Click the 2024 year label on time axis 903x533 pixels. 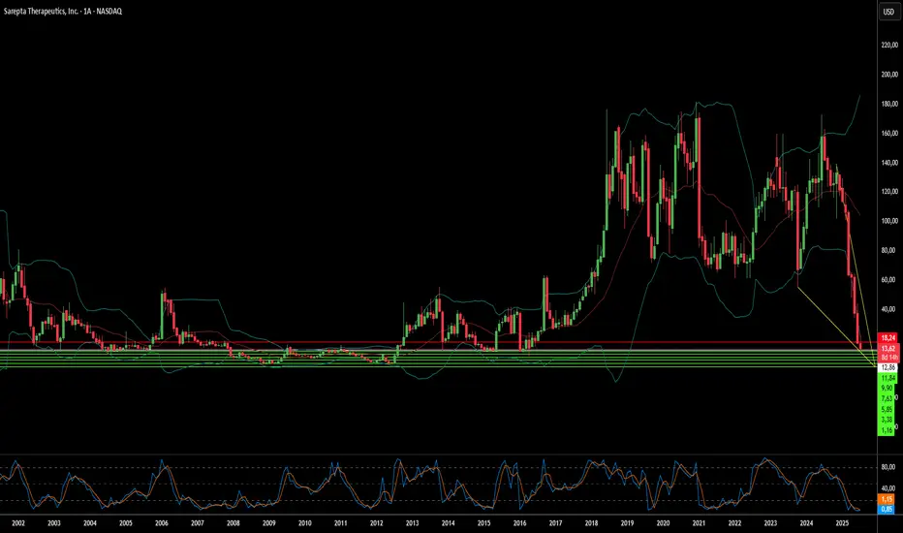click(x=806, y=523)
